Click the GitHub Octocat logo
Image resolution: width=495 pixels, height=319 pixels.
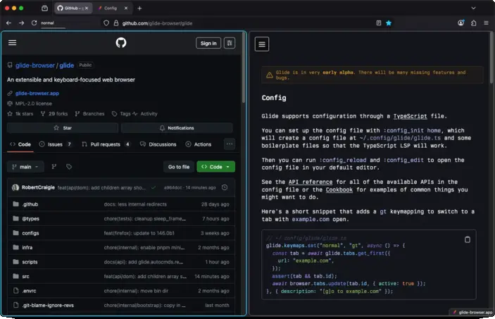(x=121, y=43)
